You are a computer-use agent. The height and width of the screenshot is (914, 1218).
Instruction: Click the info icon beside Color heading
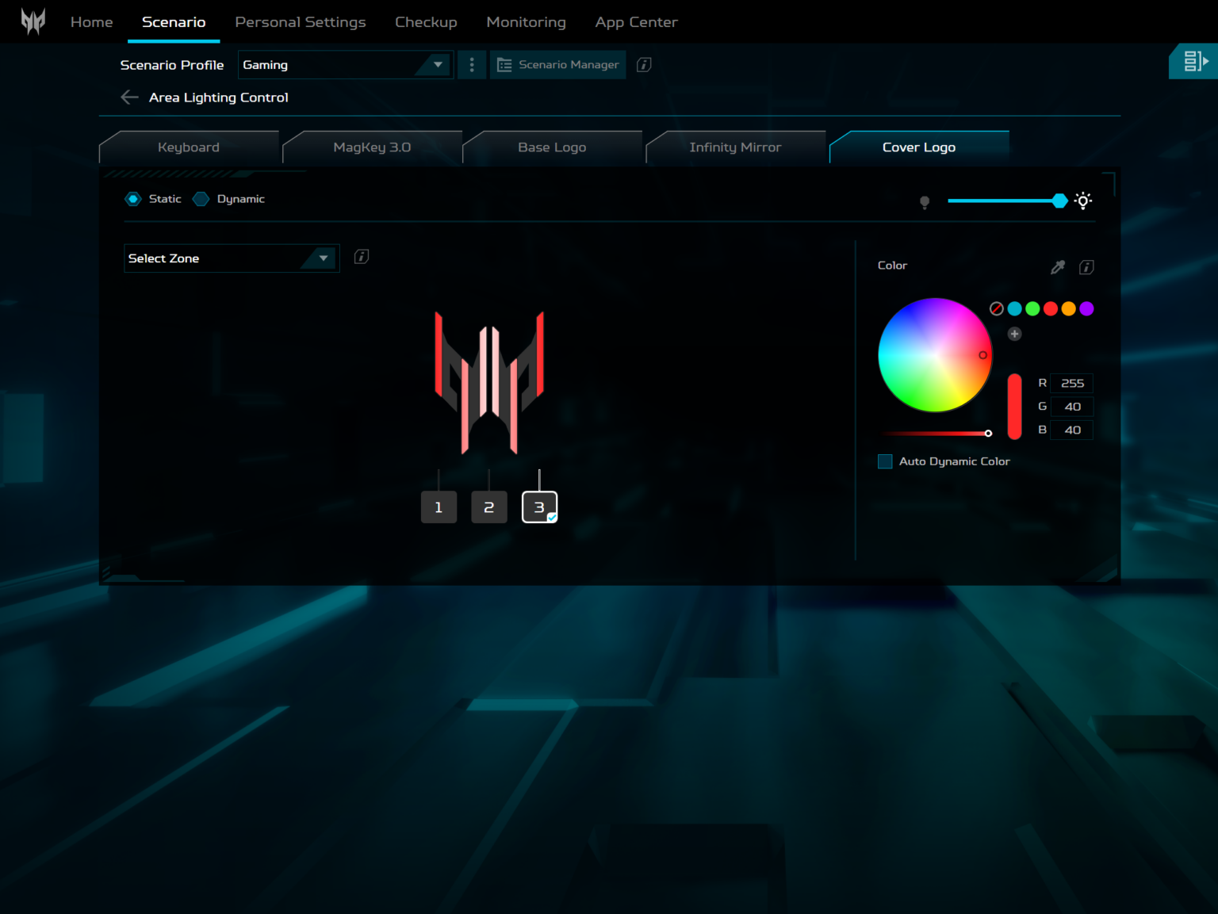point(1086,267)
